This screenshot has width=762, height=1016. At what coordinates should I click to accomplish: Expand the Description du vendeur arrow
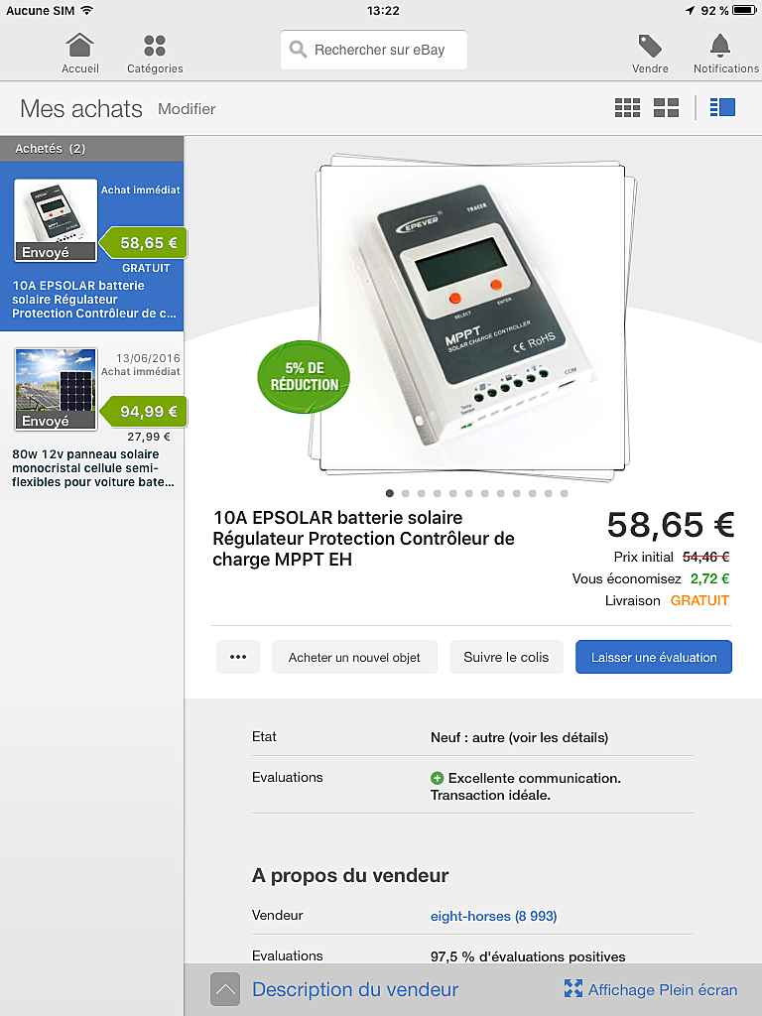225,989
